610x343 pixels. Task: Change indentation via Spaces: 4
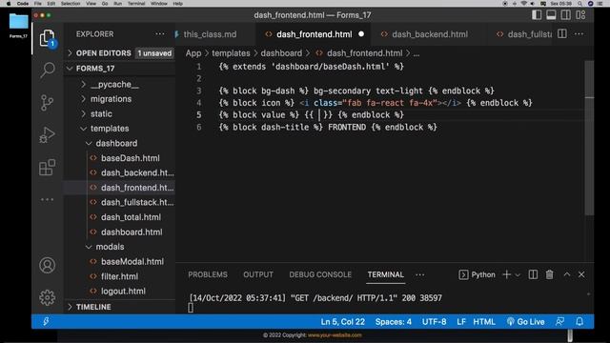tap(394, 322)
